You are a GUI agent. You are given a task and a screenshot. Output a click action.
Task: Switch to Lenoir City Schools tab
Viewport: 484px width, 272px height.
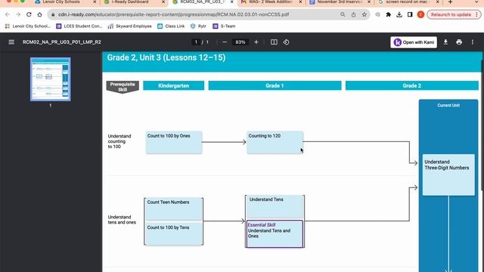click(62, 2)
